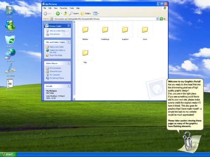210x157 pixels.
Task: Open the Blinkies folder
Action: click(x=85, y=31)
